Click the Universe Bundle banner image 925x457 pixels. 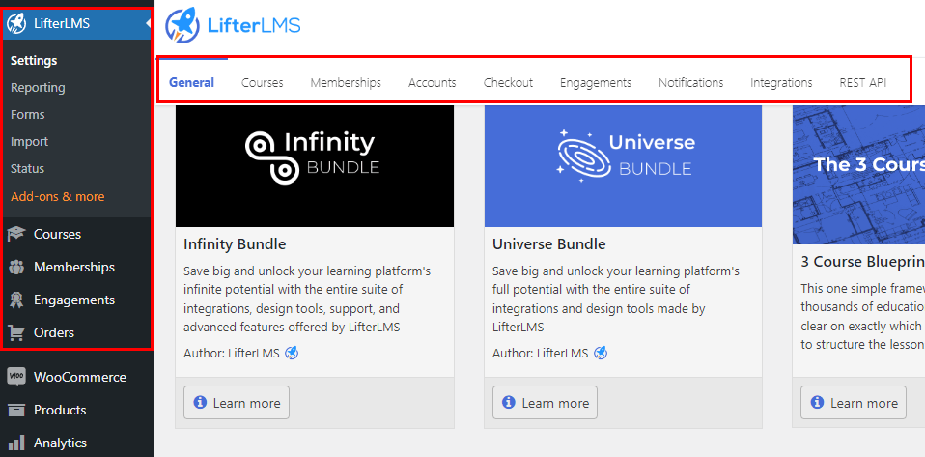(x=623, y=166)
